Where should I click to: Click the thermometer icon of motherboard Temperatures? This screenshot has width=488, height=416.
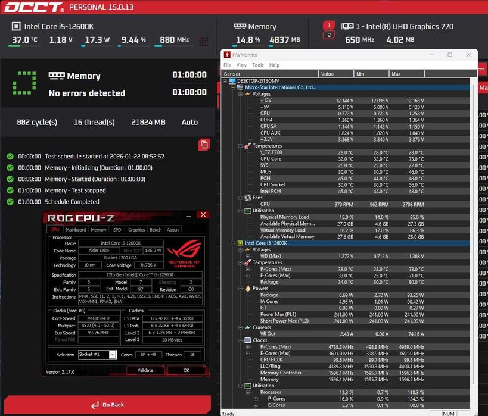(247, 146)
